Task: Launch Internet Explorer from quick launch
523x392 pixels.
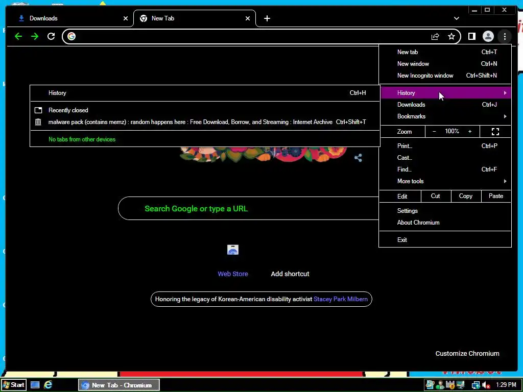Action: point(48,385)
